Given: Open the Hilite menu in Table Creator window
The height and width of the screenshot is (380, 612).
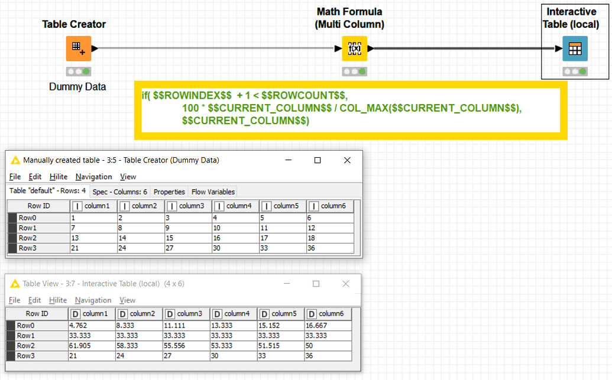Looking at the screenshot, I should [58, 177].
